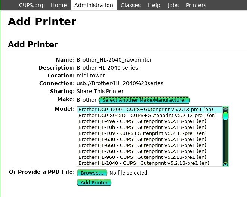Select Brother HL-760 model entry

pyautogui.click(x=149, y=151)
